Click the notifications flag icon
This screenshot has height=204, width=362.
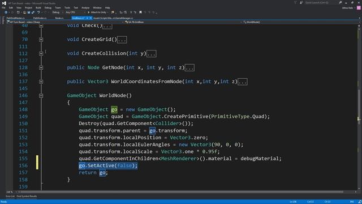click(x=295, y=3)
